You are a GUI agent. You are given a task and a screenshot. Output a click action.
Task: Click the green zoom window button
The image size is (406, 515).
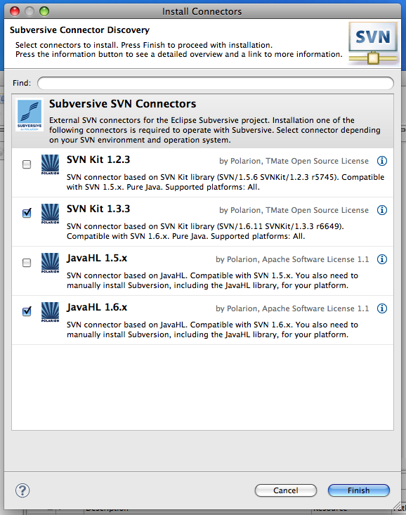point(44,11)
